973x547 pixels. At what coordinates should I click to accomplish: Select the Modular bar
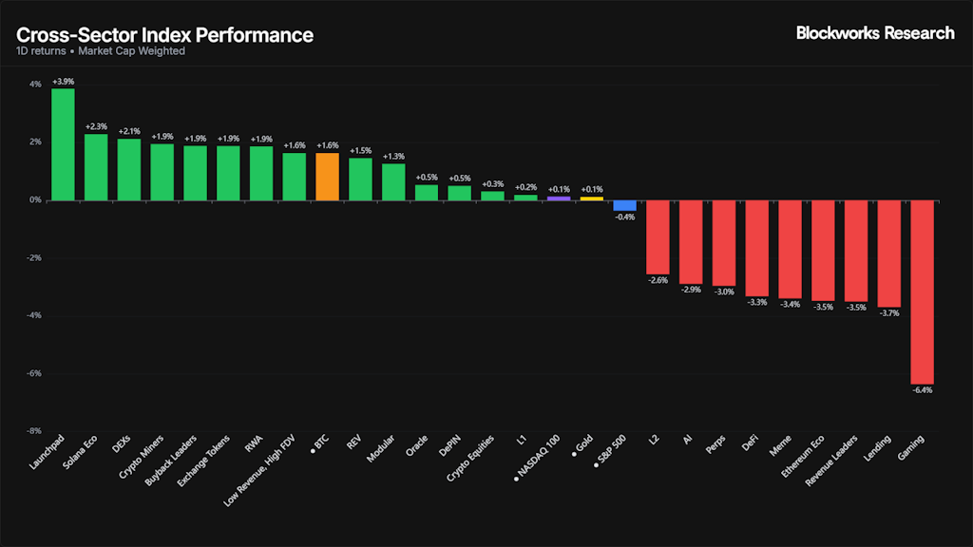point(393,181)
